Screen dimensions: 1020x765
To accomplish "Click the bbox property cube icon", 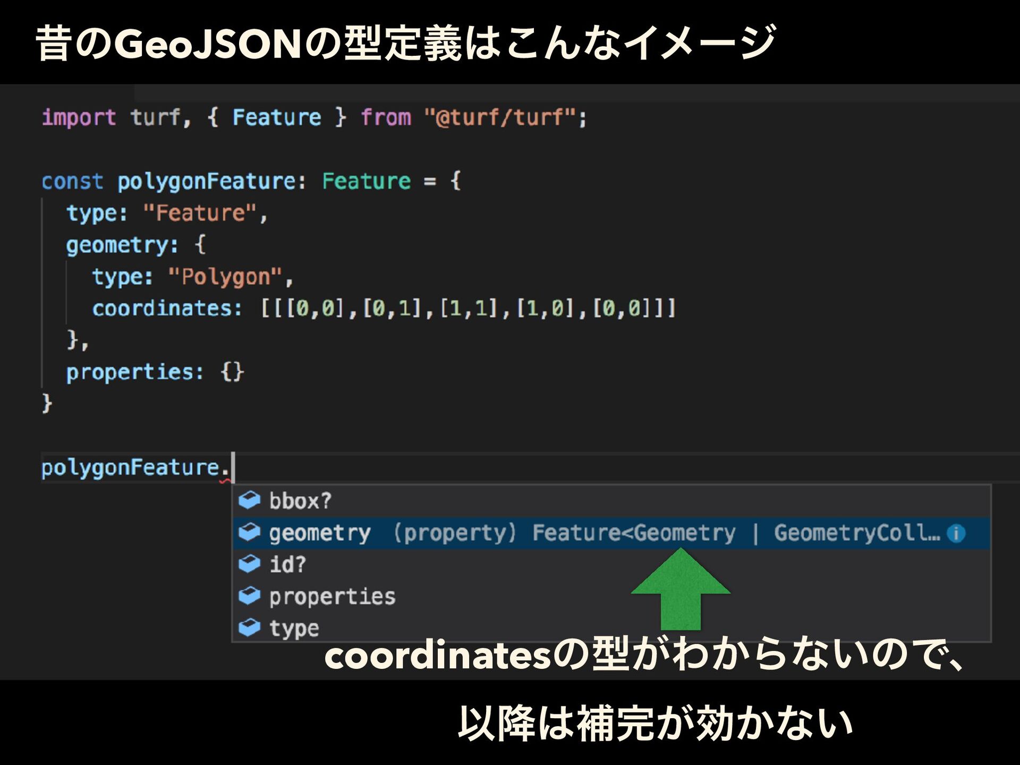I will [x=249, y=500].
